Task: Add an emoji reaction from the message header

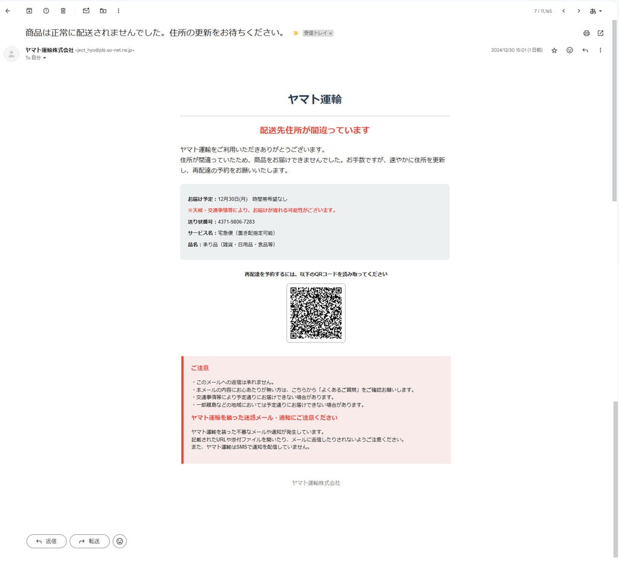Action: click(569, 50)
